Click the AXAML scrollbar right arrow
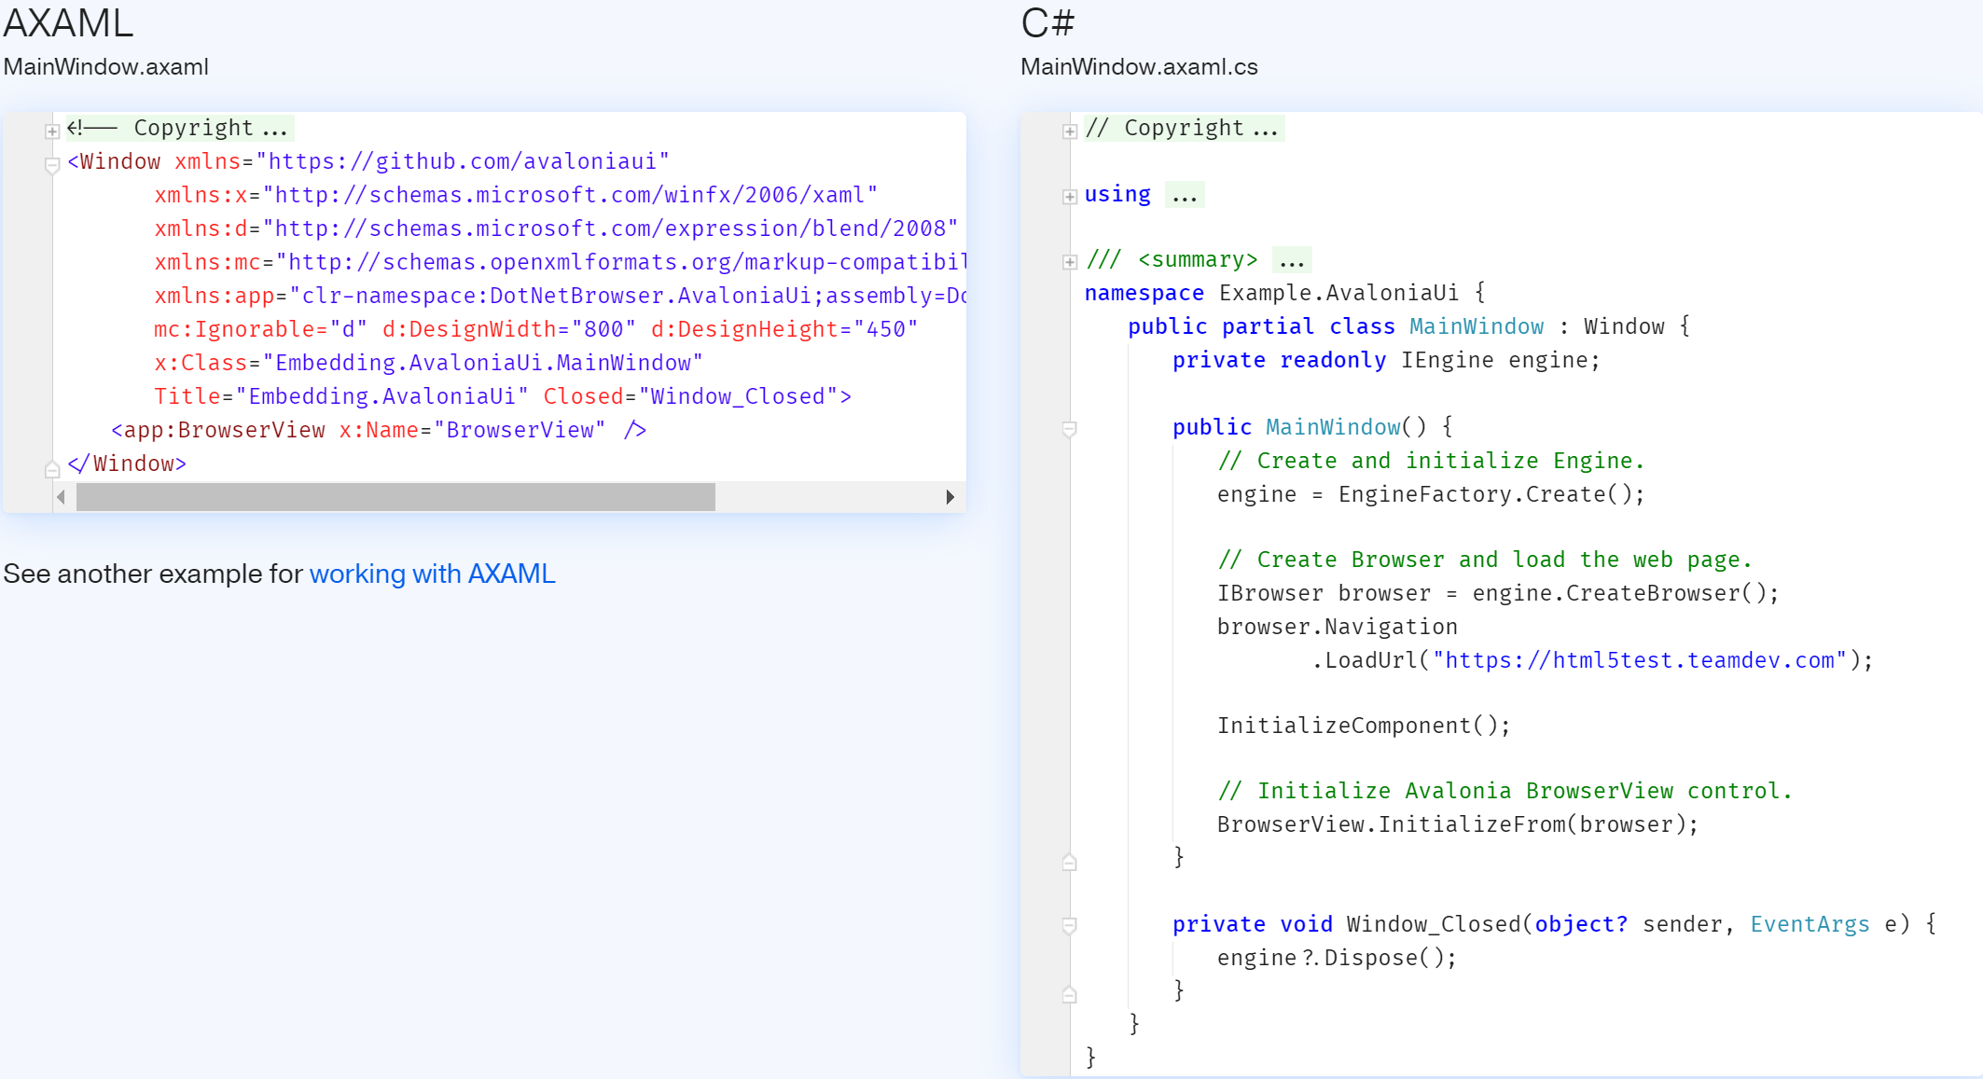The image size is (1983, 1079). pos(950,497)
